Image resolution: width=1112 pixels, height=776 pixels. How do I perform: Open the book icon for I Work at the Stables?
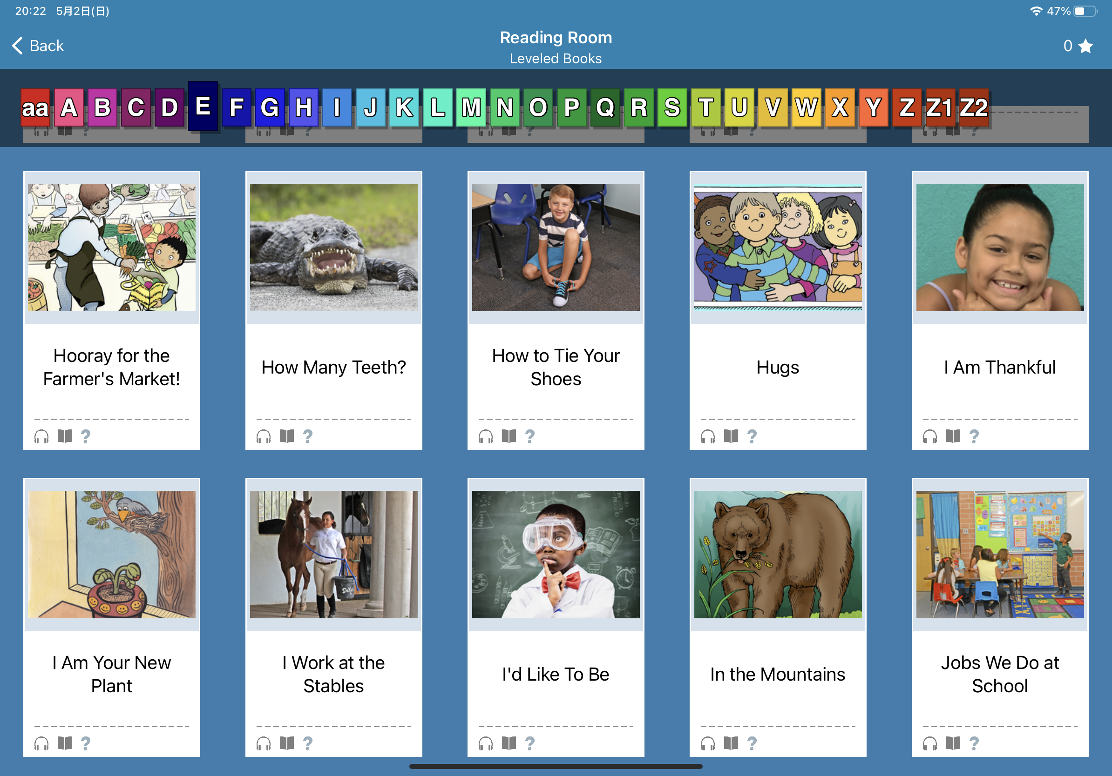(287, 743)
